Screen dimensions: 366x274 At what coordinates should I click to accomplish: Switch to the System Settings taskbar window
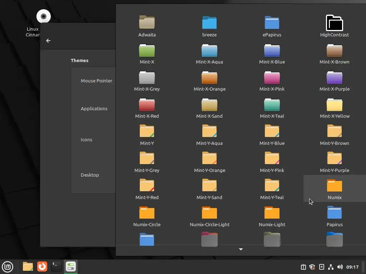[71, 267]
